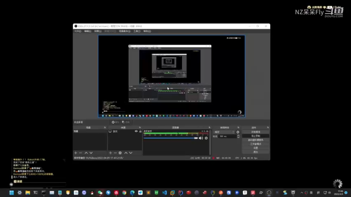Open the 场景集合 Scene Collection menu
This screenshot has height=197, width=351.
point(125,31)
